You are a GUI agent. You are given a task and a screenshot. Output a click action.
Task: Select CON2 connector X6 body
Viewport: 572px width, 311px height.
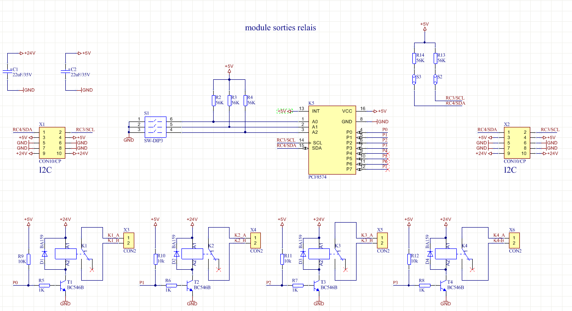514,240
